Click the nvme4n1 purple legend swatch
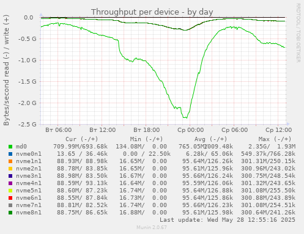 pyautogui.click(x=10, y=183)
